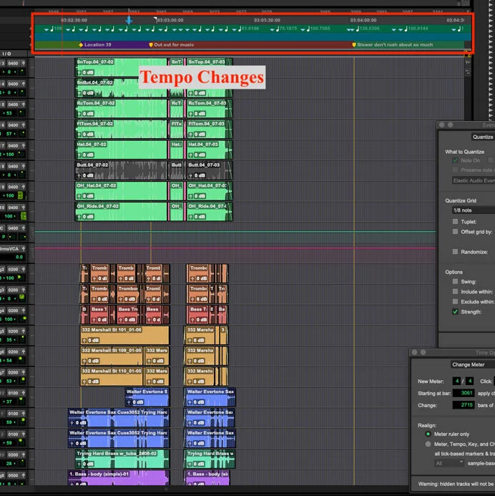The height and width of the screenshot is (496, 495).
Task: Click clip gain icon on Hat.04_07-02 clip
Action: [79, 155]
